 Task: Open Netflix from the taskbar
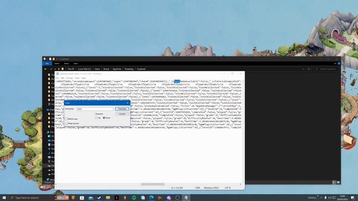(116, 198)
